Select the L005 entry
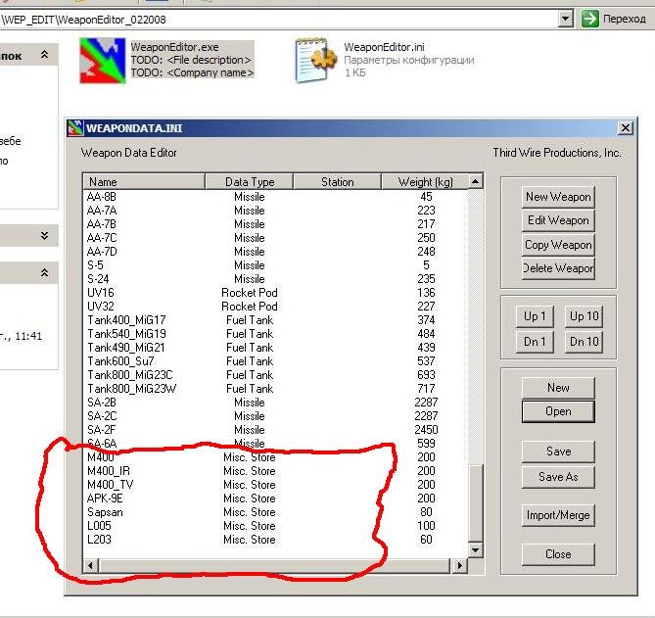The height and width of the screenshot is (618, 655). click(275, 526)
